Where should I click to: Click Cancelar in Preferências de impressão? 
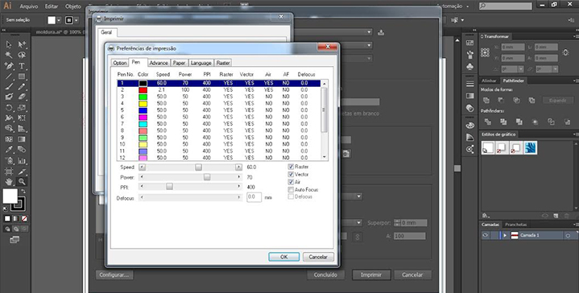[x=318, y=257]
